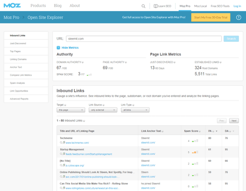246x191 pixels.
Task: Open the feeds.feedburner.com StartupManagement link
Action: [x=89, y=154]
